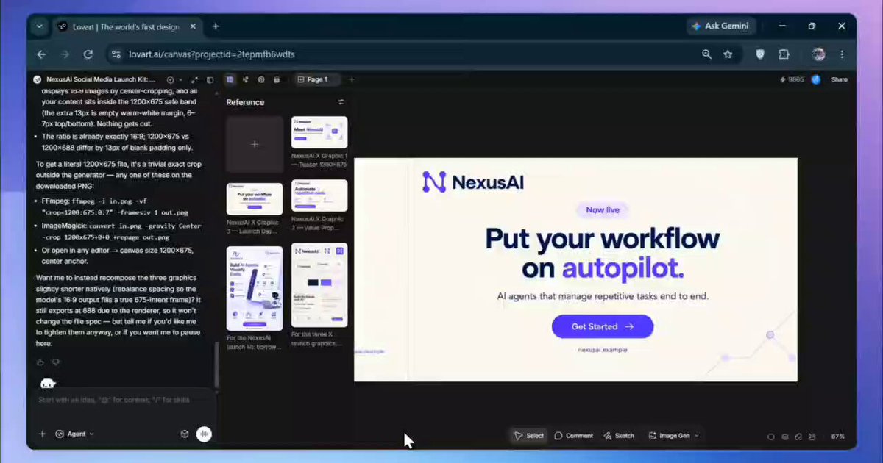Select the Lovart browser tab

[125, 26]
